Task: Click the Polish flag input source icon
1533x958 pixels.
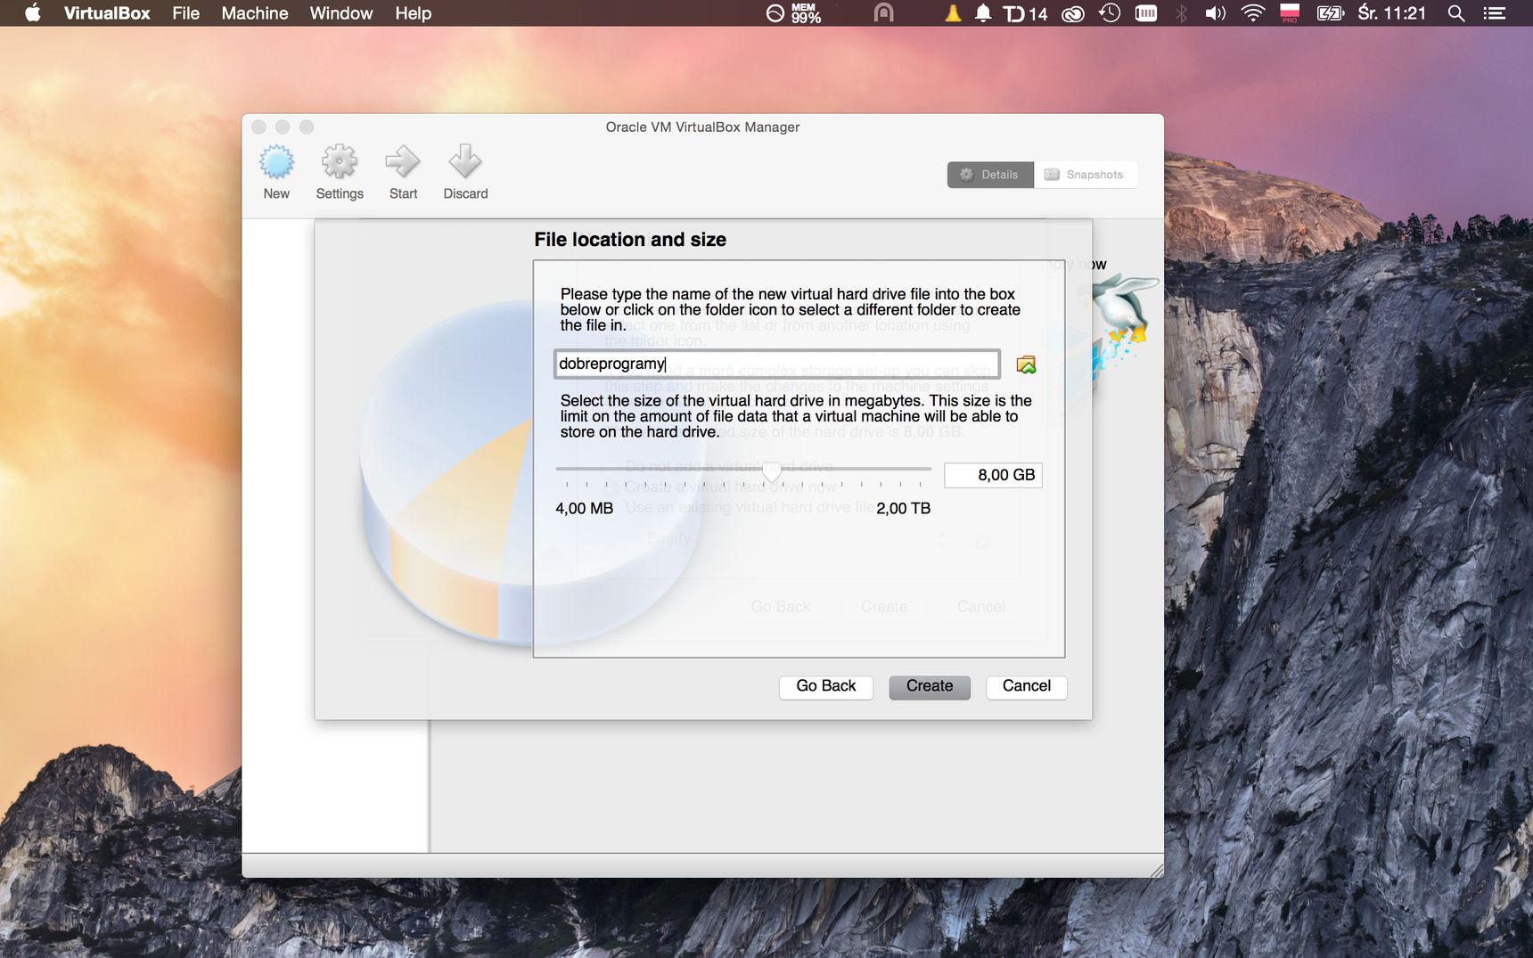Action: pyautogui.click(x=1290, y=12)
